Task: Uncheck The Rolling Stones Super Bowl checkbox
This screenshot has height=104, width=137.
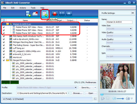Action: [4, 45]
